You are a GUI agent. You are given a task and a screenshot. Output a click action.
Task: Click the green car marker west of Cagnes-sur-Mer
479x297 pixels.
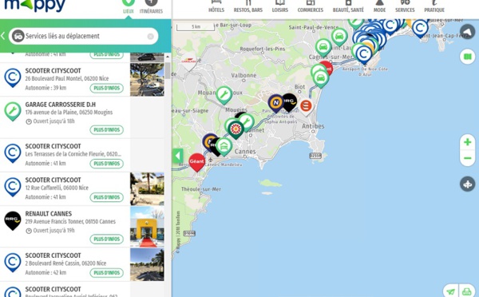pyautogui.click(x=323, y=47)
